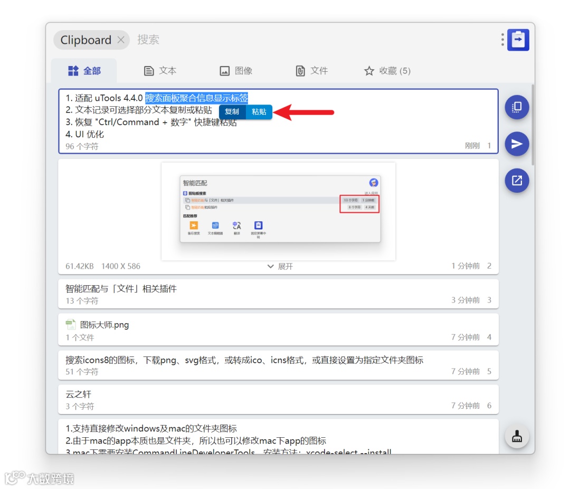Click the blue Clipboard plugin logo icon

[518, 40]
